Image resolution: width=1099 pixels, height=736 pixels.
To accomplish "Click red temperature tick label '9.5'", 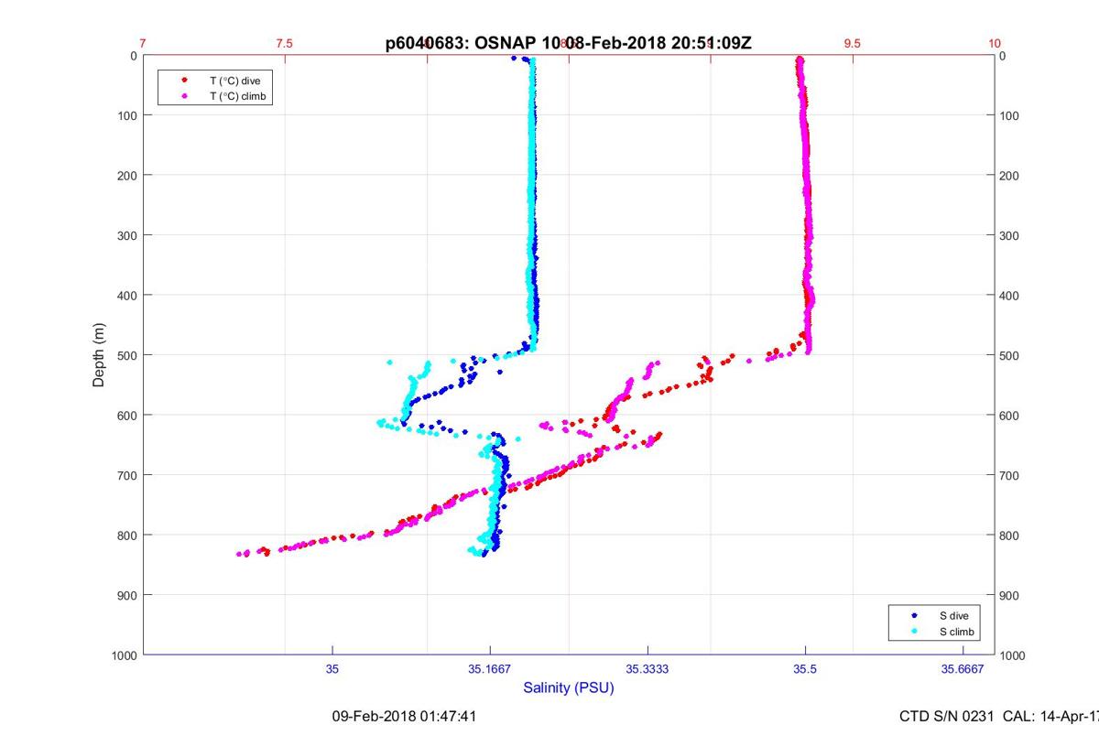I will pyautogui.click(x=853, y=43).
